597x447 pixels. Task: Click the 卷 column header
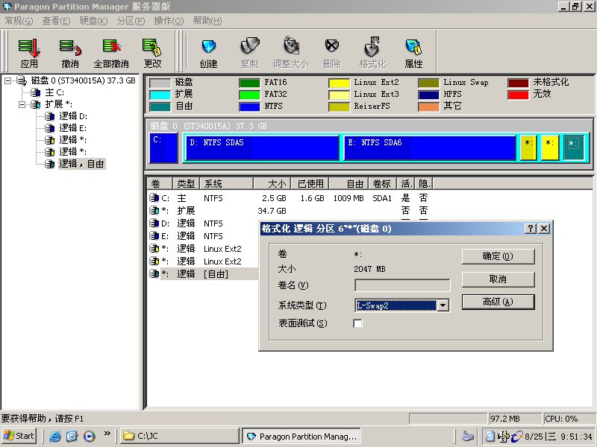(x=160, y=184)
